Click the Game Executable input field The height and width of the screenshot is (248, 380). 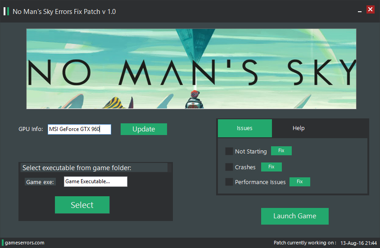pos(95,181)
